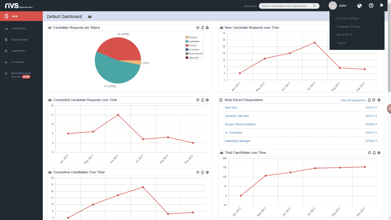Open the Marketing Manager requisition
Image resolution: width=391 pixels, height=220 pixels.
238,141
